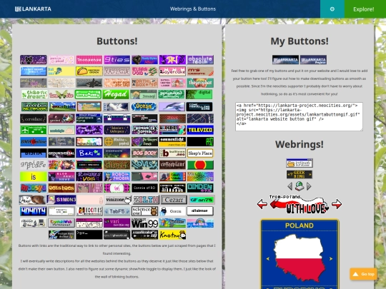Open the 'CrystalWeb' site button

click(61, 223)
